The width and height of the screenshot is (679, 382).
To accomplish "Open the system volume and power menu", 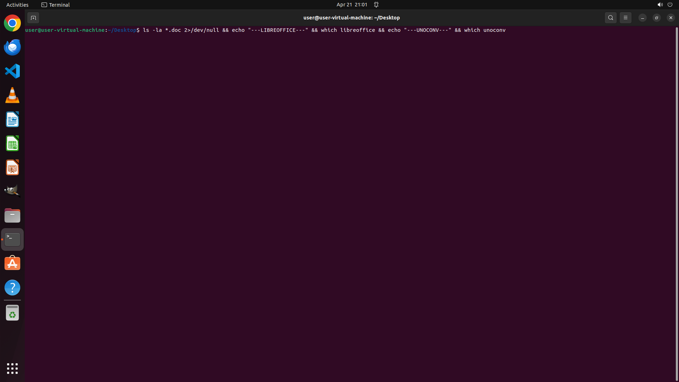I will [x=665, y=5].
